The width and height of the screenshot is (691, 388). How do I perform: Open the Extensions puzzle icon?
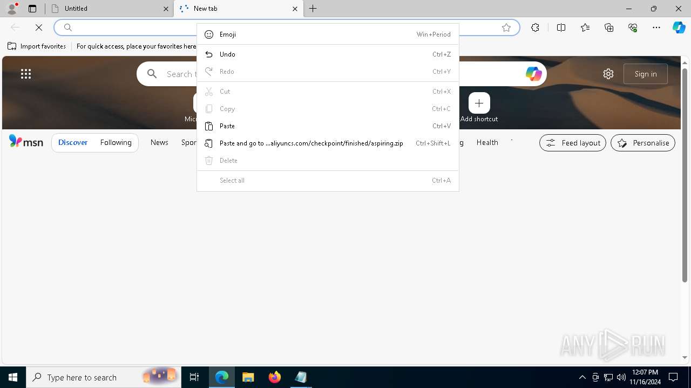535,27
